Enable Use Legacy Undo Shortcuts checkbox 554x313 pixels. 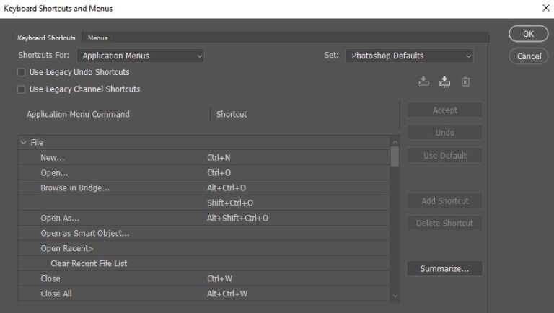click(x=21, y=72)
